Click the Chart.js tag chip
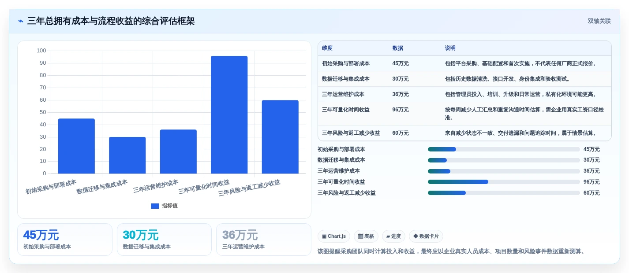Screen dimensions: 629x273 pyautogui.click(x=334, y=236)
